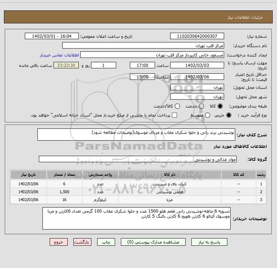The image size is (277, 268).
Task: Click the بازگشت back button
Action: (82, 242)
